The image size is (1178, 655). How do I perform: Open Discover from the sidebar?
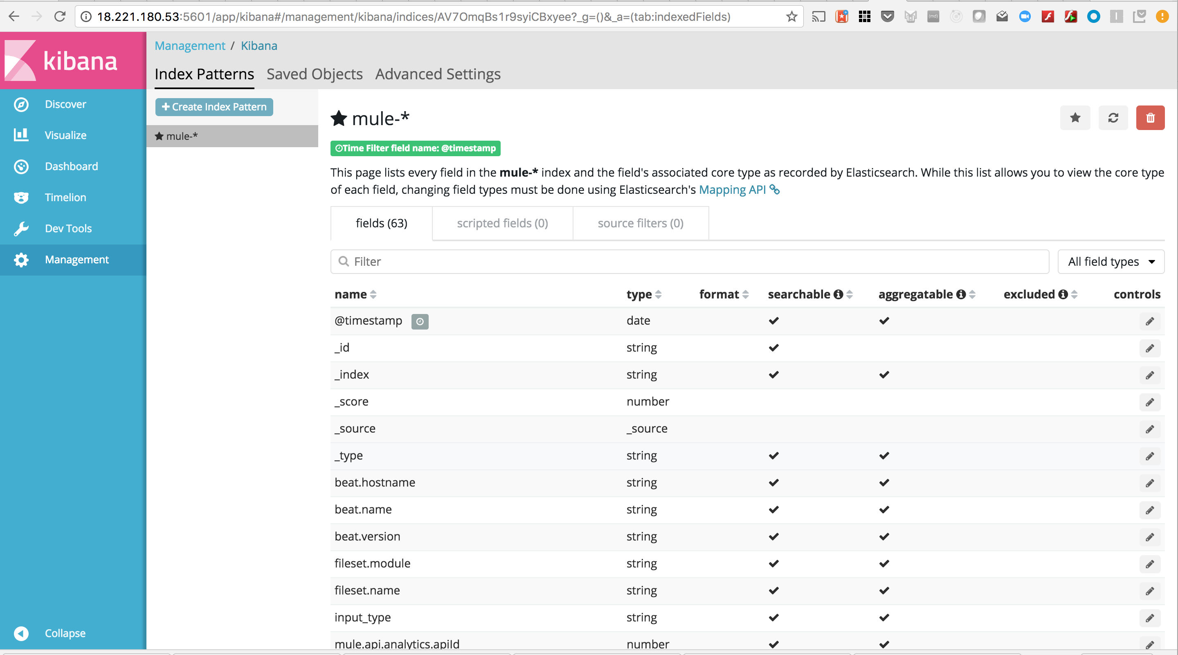point(65,104)
